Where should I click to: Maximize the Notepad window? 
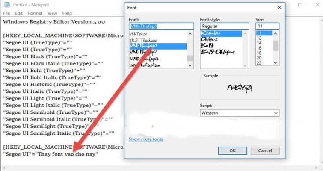pyautogui.click(x=300, y=5)
